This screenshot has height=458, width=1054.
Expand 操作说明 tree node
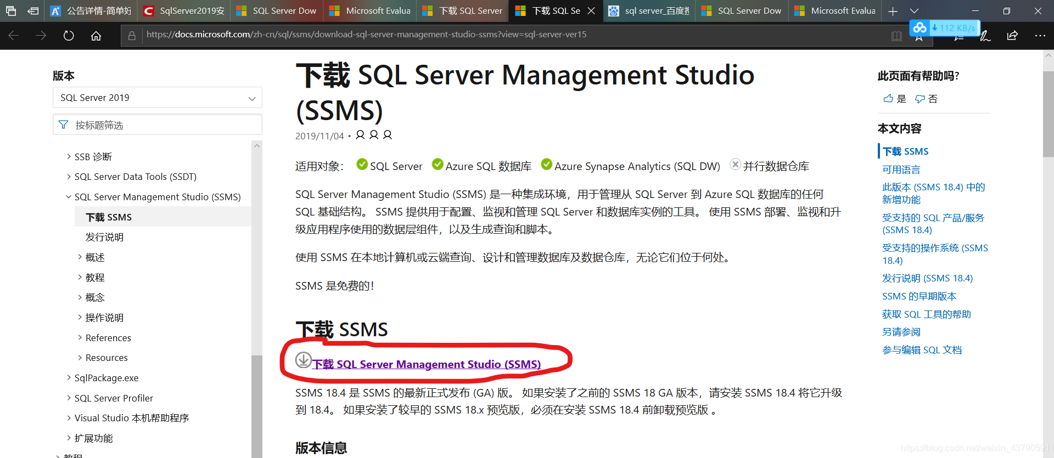(80, 318)
